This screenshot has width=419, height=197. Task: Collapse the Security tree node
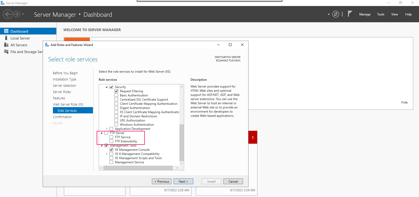(107, 87)
